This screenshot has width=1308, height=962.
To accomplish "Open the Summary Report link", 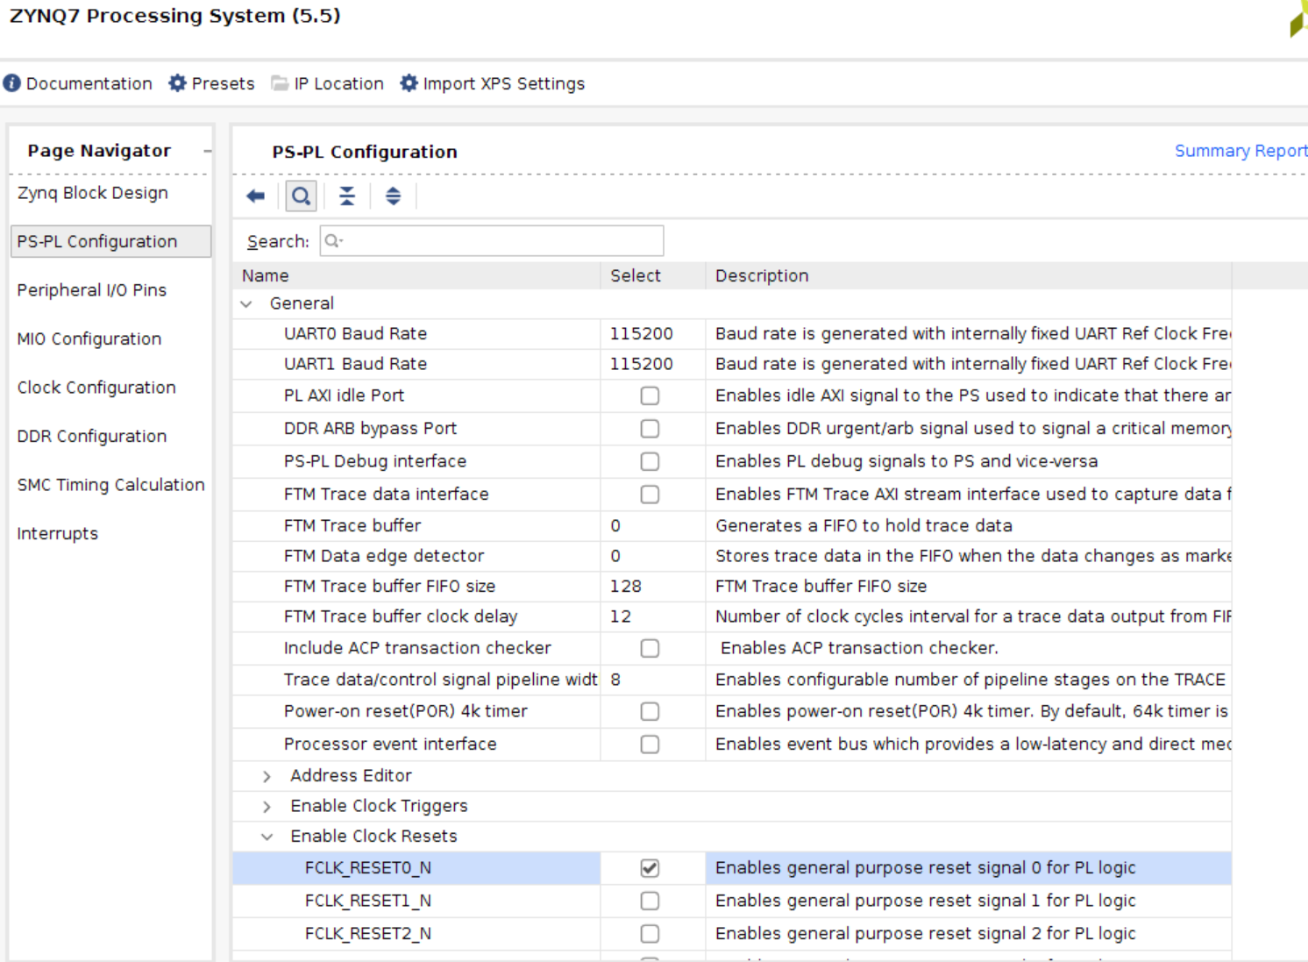I will 1240,151.
